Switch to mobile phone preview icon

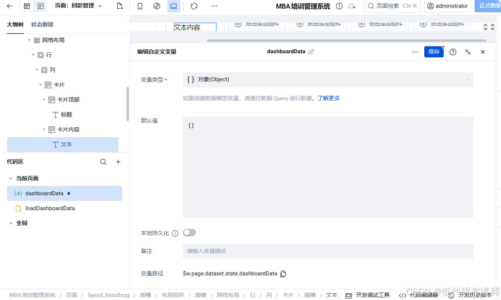pos(140,6)
